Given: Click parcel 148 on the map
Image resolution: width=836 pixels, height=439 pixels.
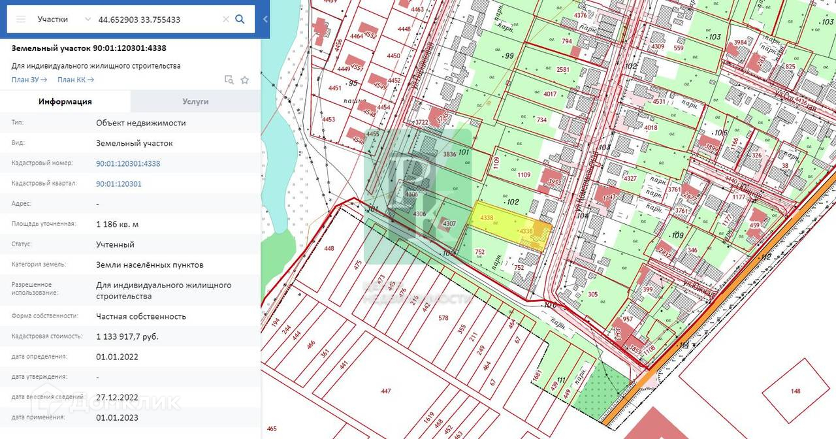Looking at the screenshot, I should click(795, 391).
